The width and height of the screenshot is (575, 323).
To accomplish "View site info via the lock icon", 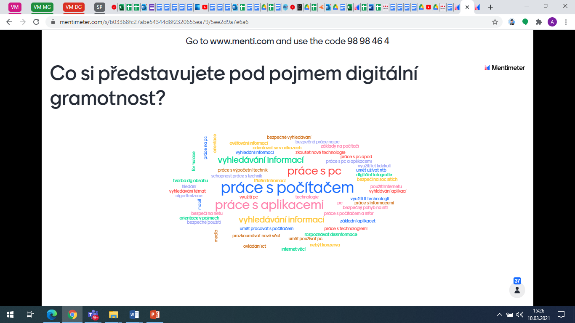I will (x=53, y=22).
